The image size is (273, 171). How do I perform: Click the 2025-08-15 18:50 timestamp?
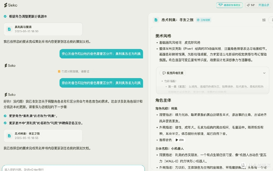click(x=27, y=31)
